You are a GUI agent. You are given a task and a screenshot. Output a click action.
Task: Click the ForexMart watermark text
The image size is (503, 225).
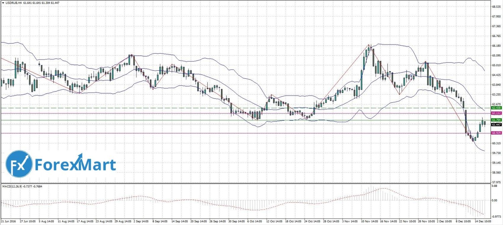pos(75,165)
